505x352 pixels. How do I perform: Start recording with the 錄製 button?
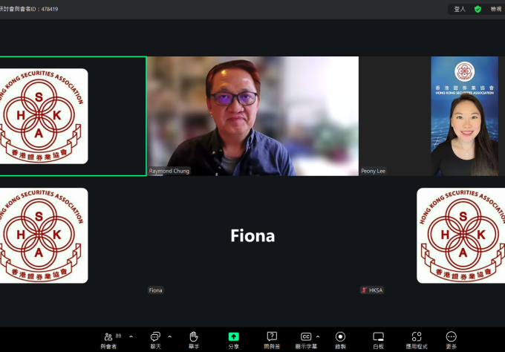point(340,339)
